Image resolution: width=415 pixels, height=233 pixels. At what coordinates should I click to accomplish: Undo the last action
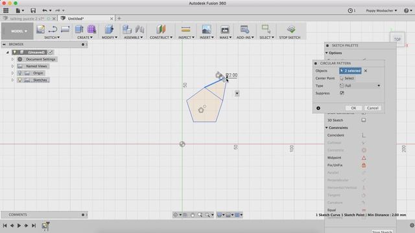tap(45, 10)
